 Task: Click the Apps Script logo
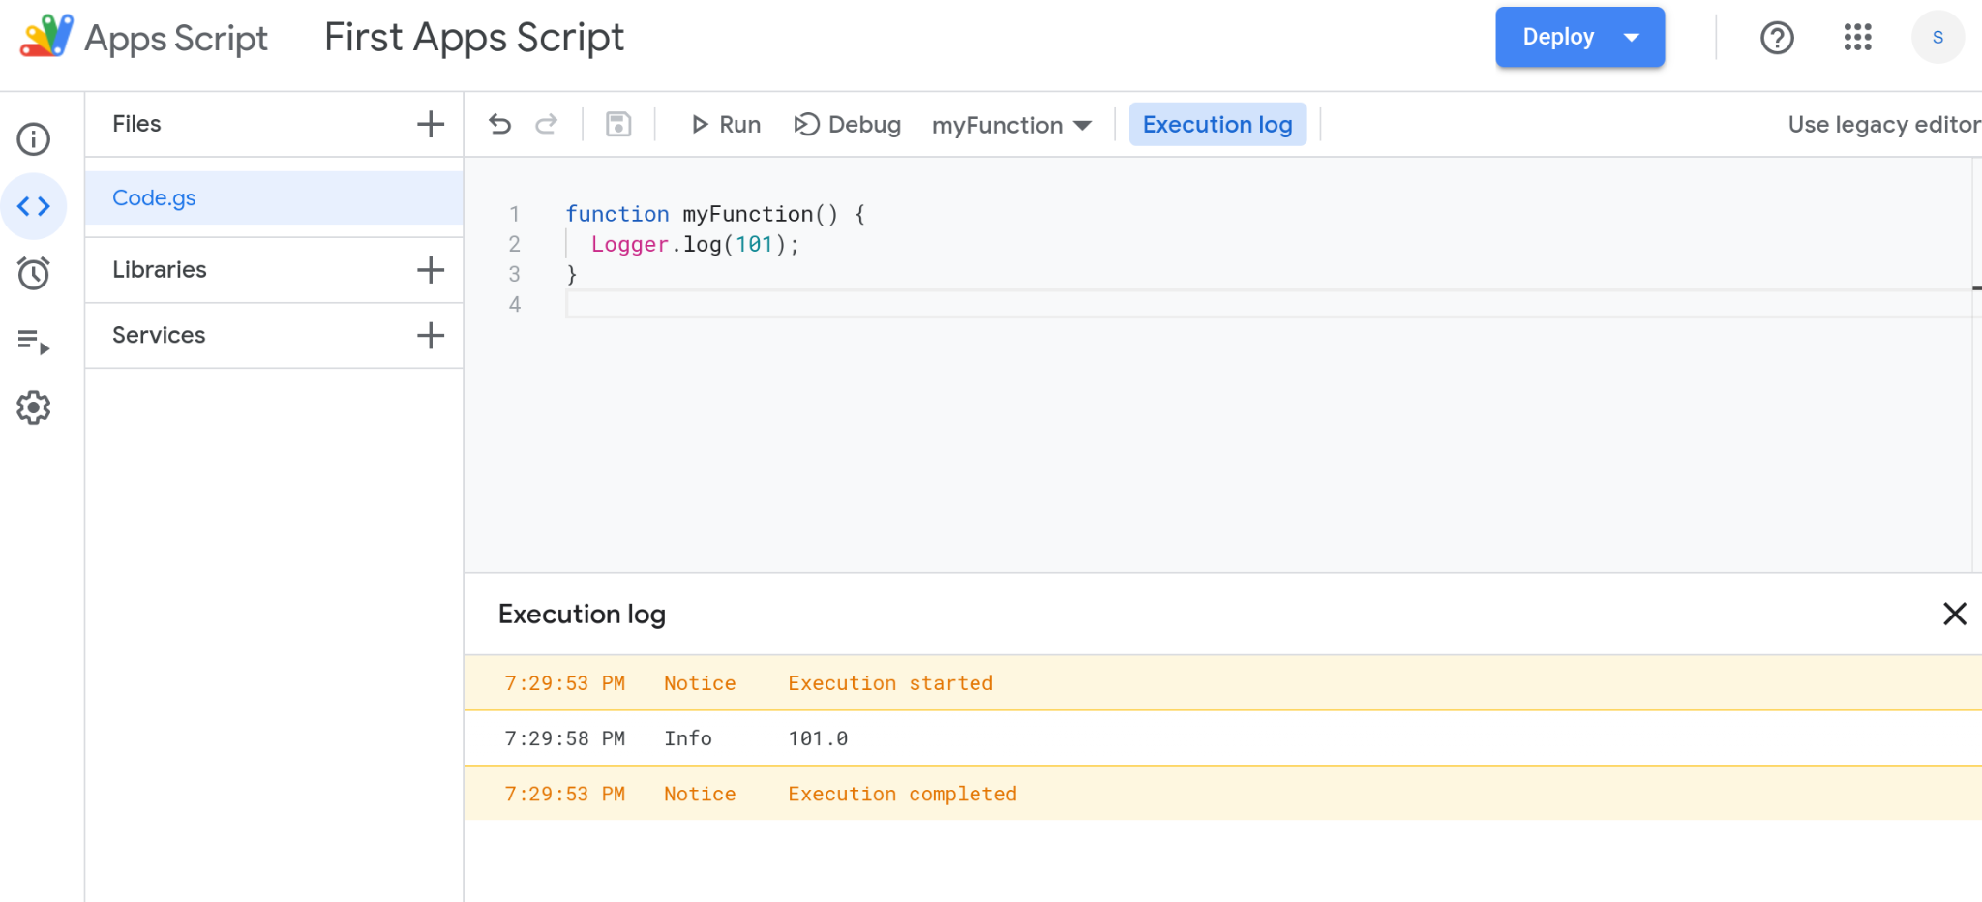click(45, 37)
